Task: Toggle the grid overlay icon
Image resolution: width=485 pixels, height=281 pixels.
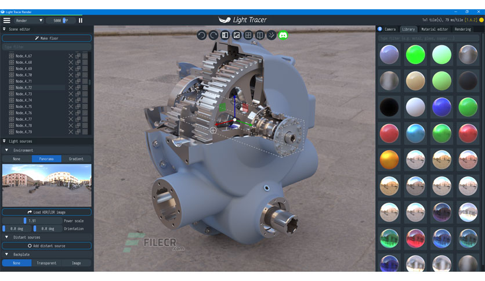Action: (x=248, y=35)
